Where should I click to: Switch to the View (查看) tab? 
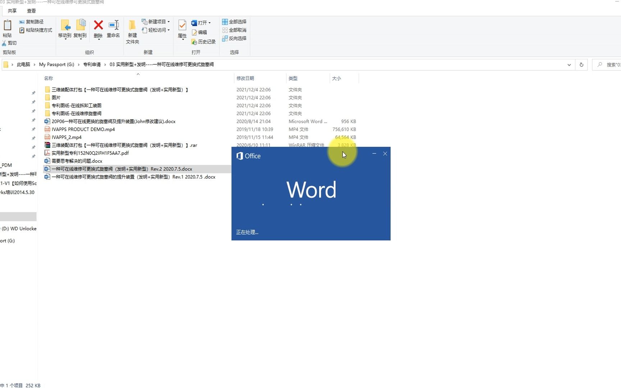[x=31, y=11]
